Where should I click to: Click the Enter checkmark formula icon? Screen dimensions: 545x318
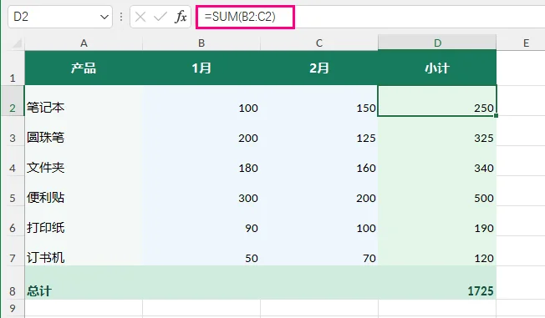pyautogui.click(x=160, y=17)
